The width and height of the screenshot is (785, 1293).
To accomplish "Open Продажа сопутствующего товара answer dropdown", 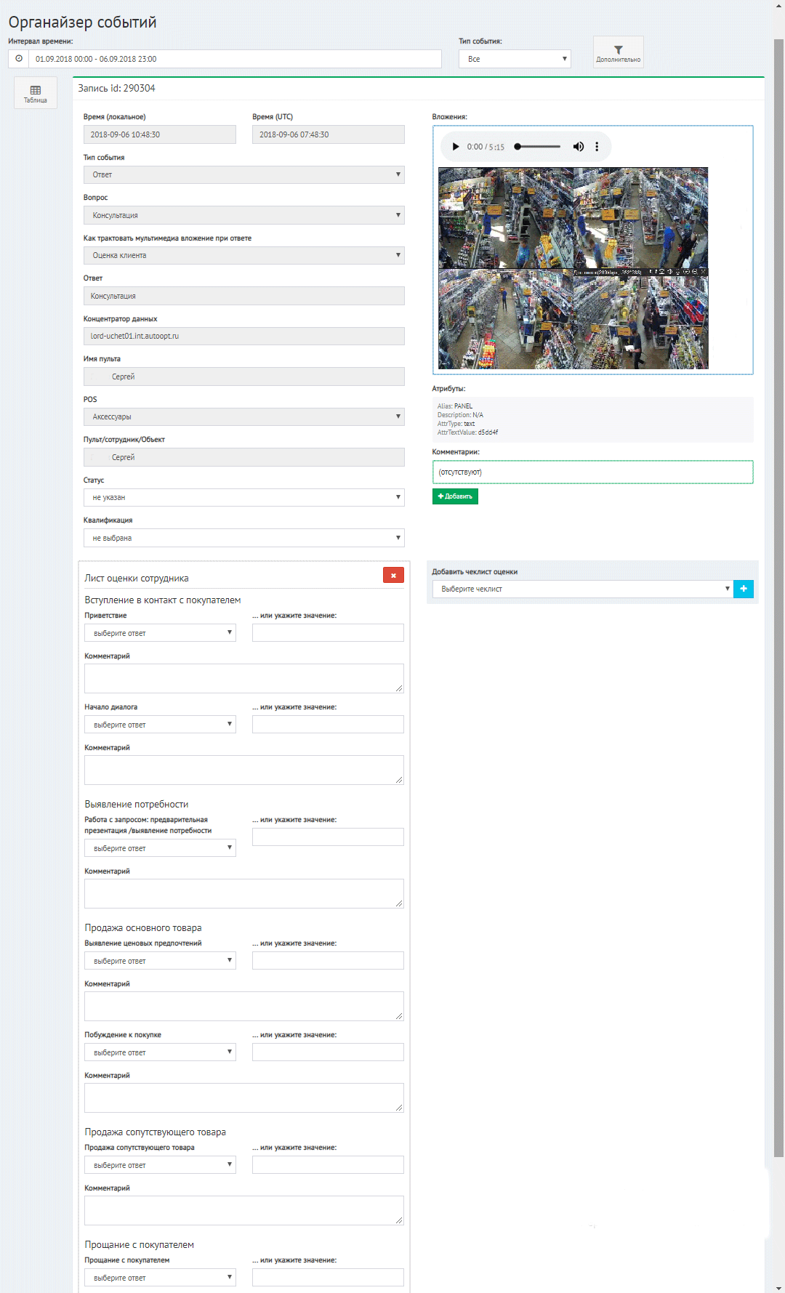I will click(x=160, y=1165).
